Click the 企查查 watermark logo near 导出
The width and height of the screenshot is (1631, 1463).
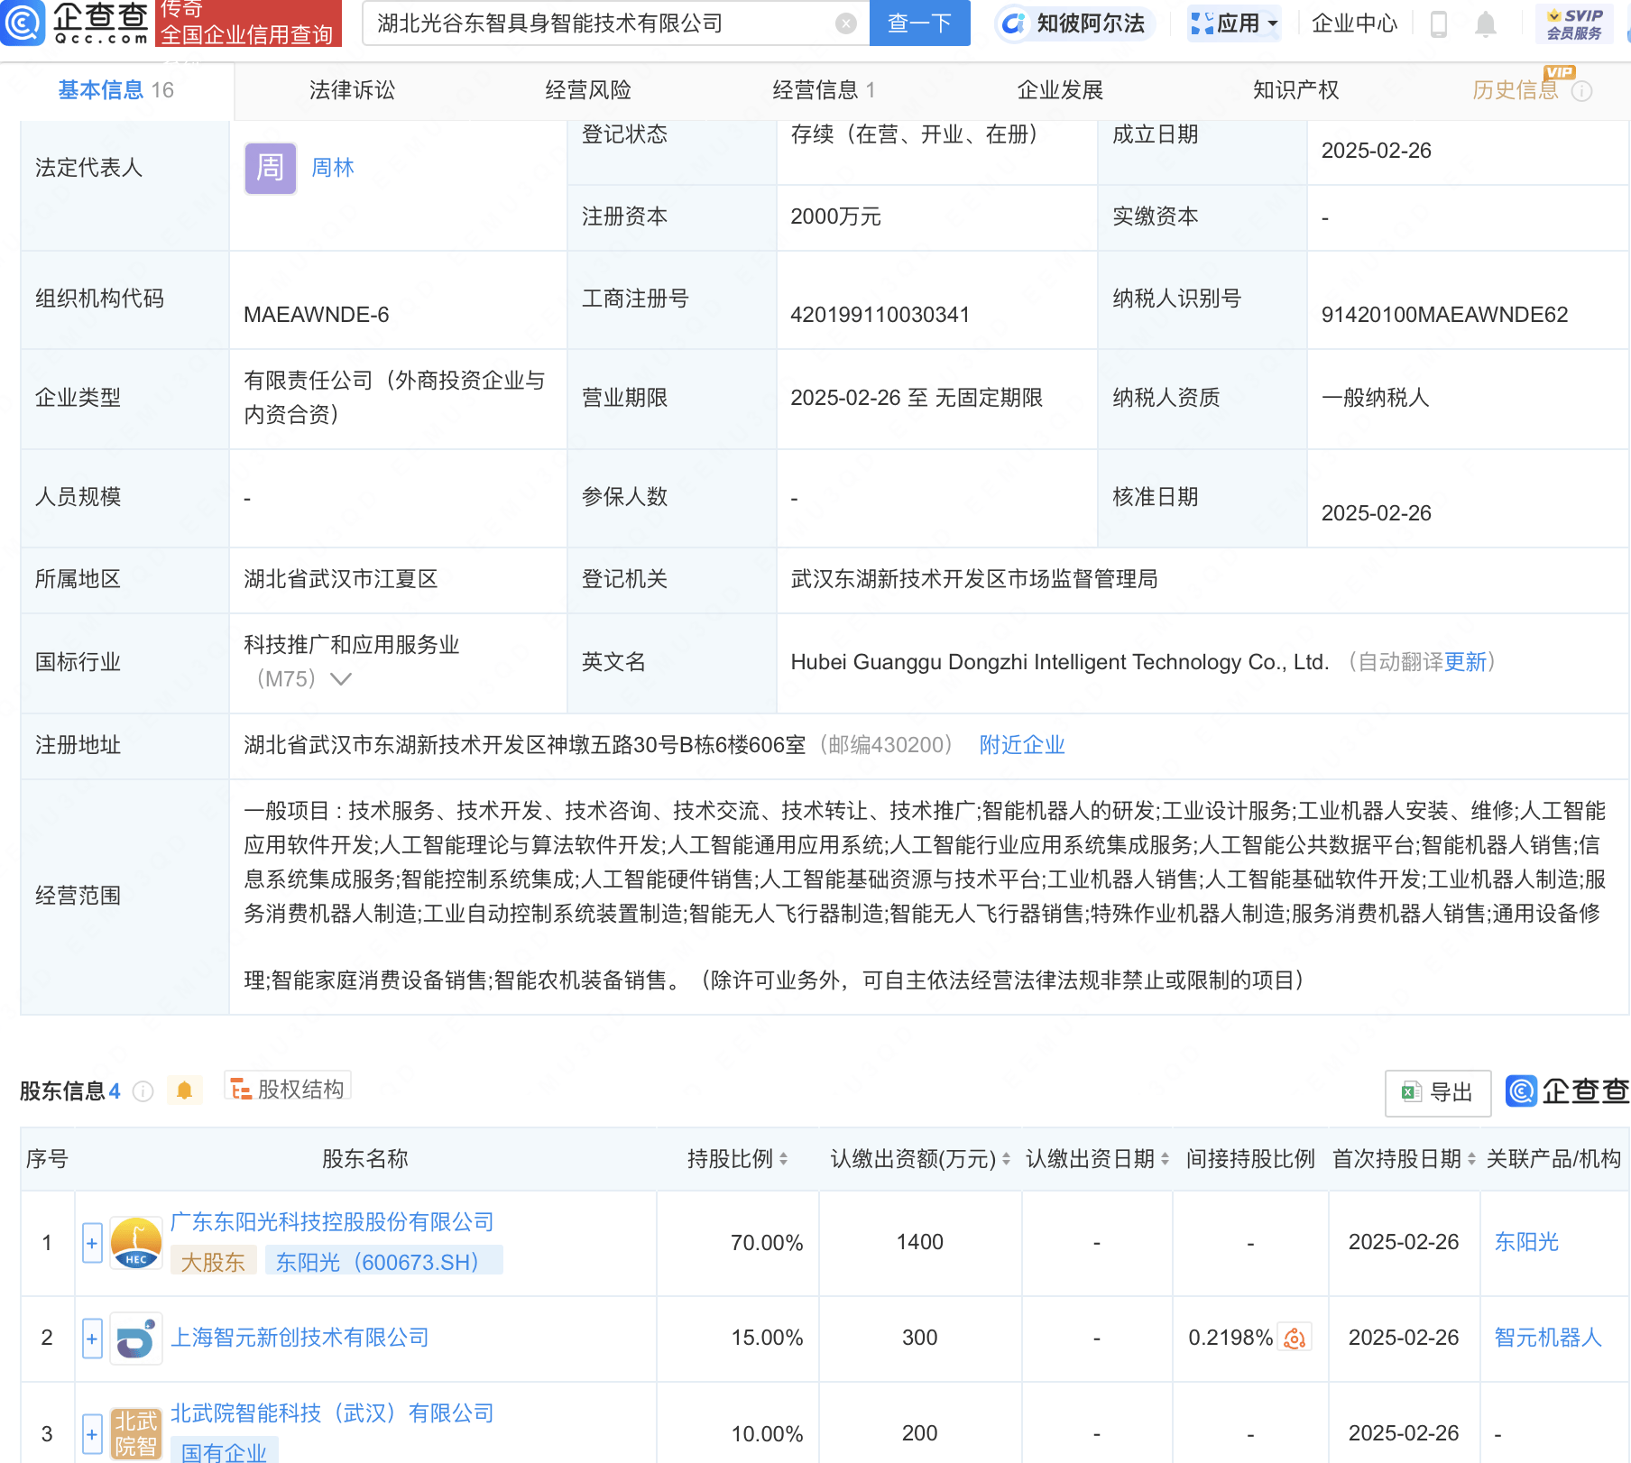1568,1091
